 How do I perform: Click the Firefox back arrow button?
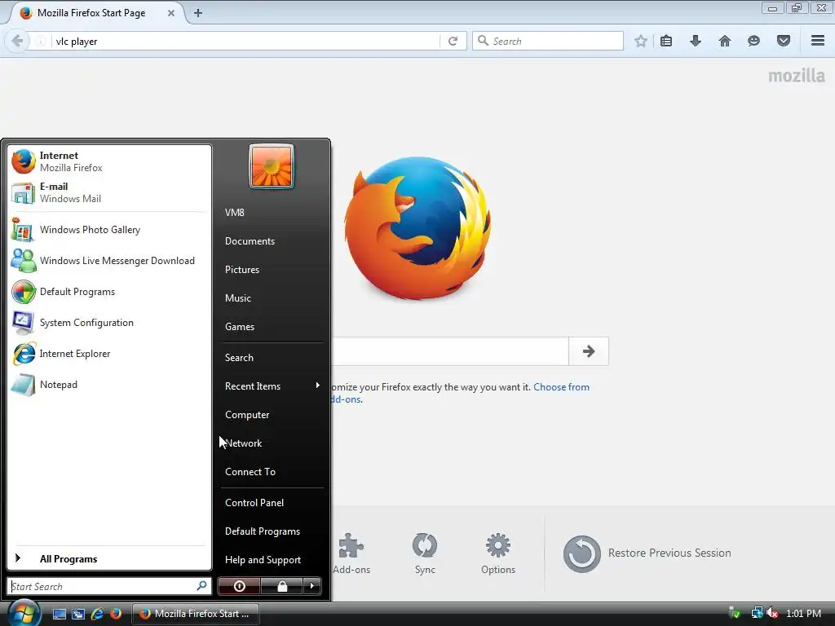click(x=17, y=41)
